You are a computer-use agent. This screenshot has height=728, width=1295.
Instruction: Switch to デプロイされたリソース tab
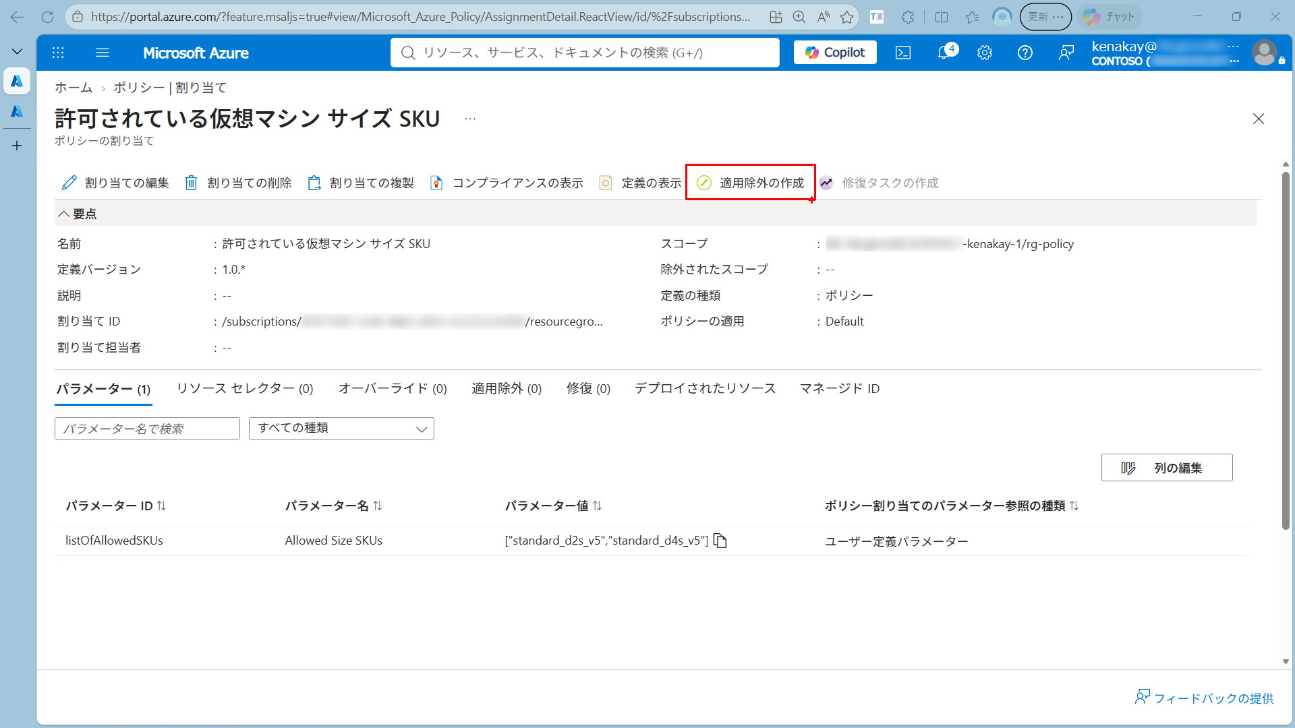click(x=705, y=388)
